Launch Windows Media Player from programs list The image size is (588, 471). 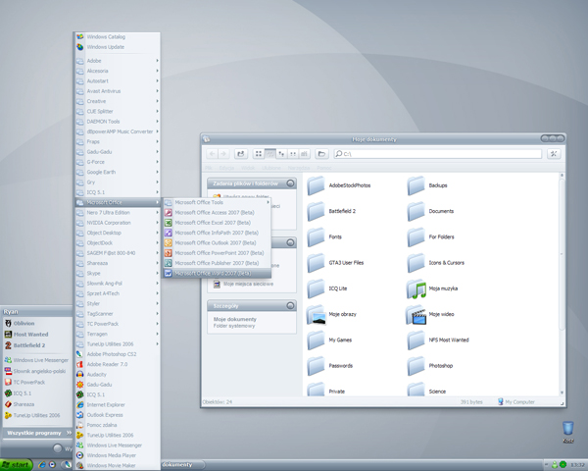(118, 455)
